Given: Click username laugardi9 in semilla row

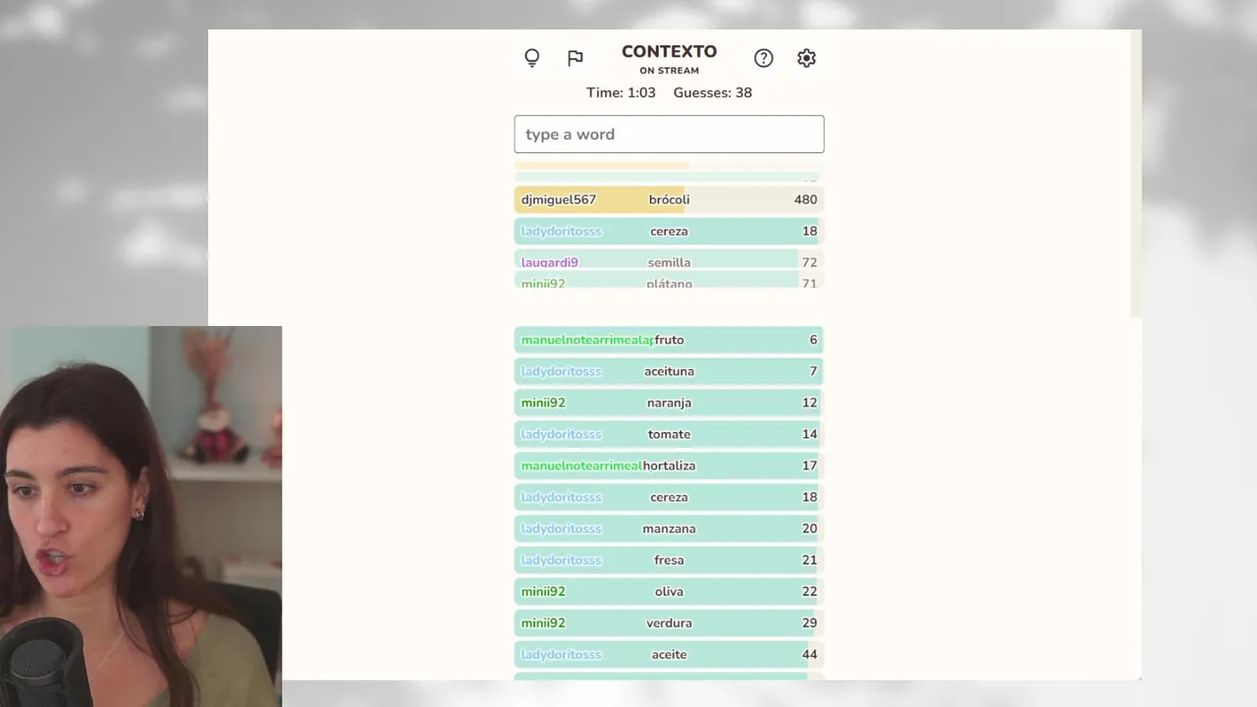Looking at the screenshot, I should (550, 262).
